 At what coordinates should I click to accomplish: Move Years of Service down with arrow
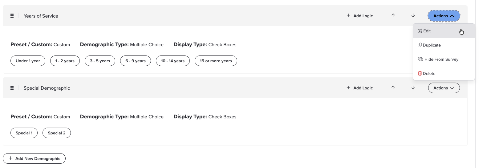pyautogui.click(x=413, y=15)
